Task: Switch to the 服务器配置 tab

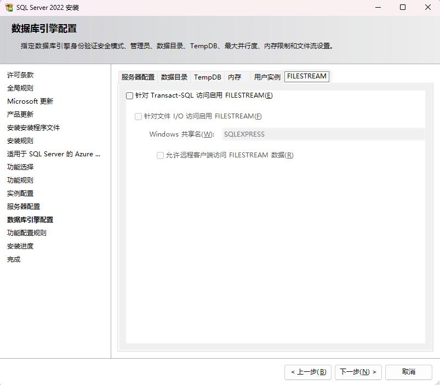Action: 138,77
